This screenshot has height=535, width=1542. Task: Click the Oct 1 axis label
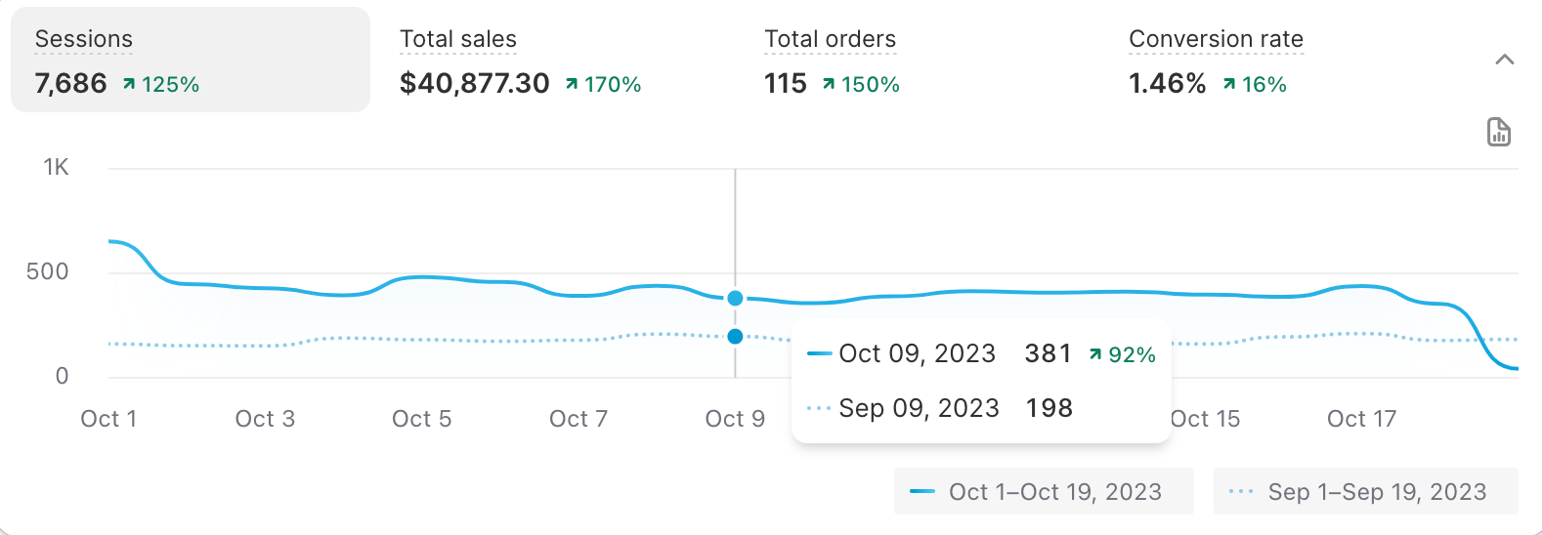108,419
